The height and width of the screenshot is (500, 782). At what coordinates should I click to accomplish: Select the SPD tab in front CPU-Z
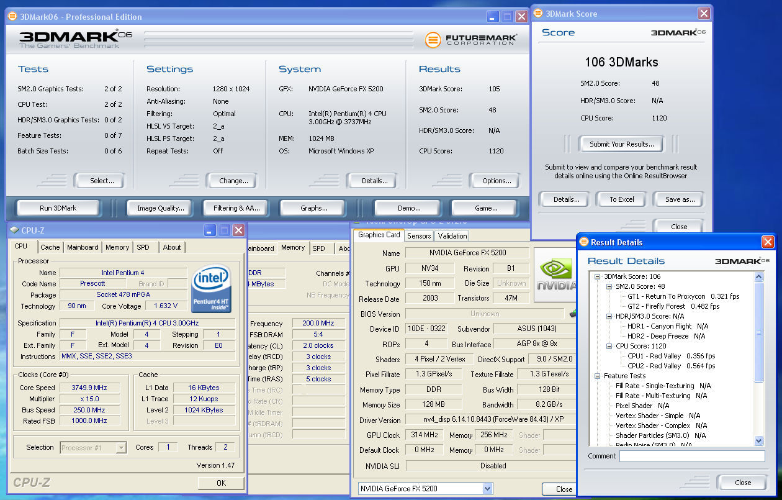pyautogui.click(x=143, y=247)
